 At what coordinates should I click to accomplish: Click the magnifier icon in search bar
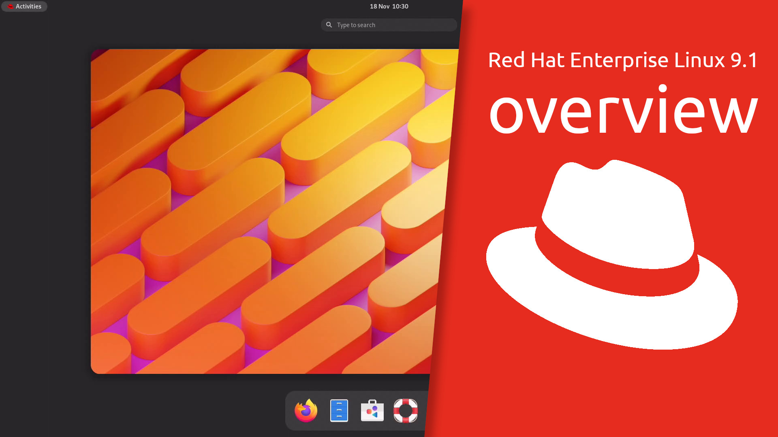[329, 25]
